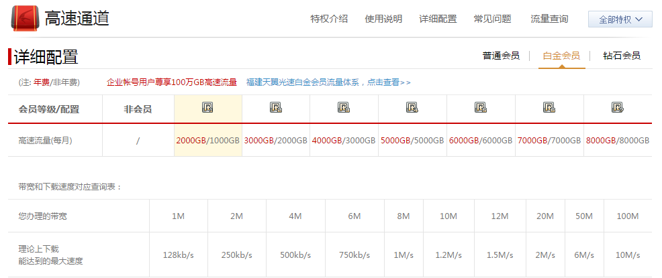
Task: Click the red 高速通道 logo icon
Action: click(x=25, y=18)
